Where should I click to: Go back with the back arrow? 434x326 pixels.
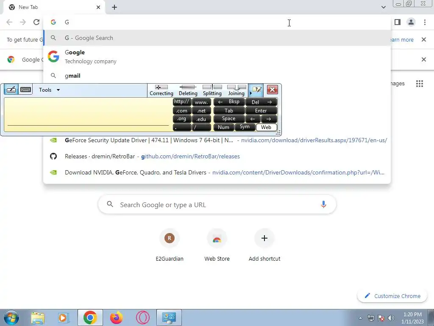[x=9, y=22]
